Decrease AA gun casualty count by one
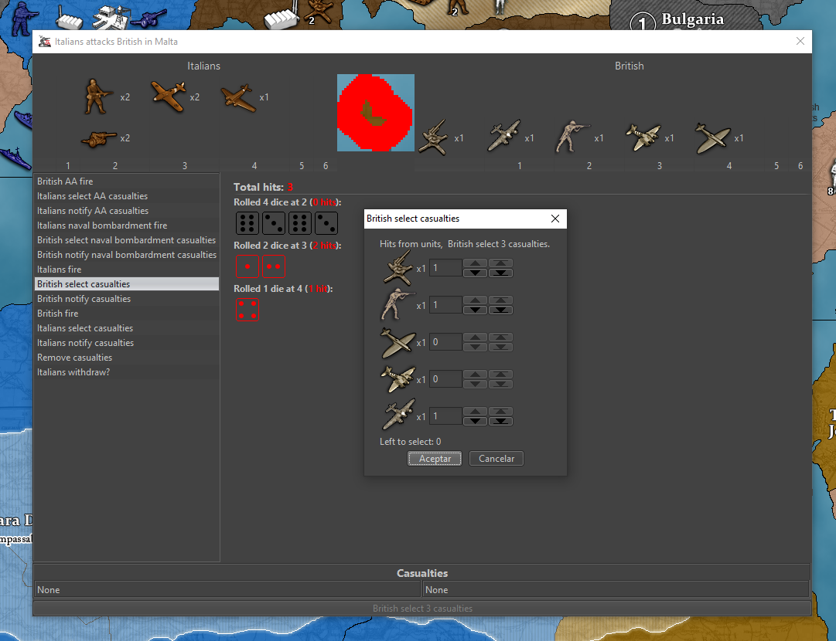 tap(476, 273)
